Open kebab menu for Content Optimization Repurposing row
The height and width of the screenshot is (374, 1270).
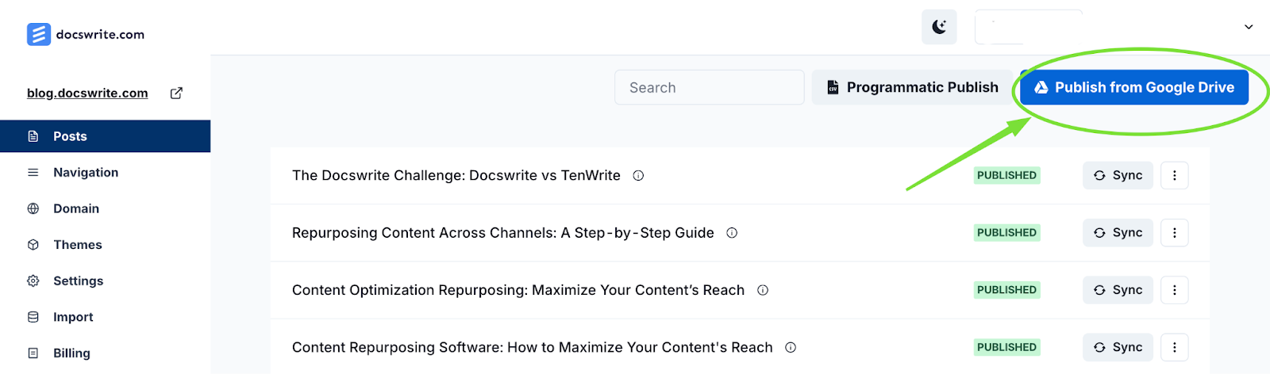(x=1175, y=290)
